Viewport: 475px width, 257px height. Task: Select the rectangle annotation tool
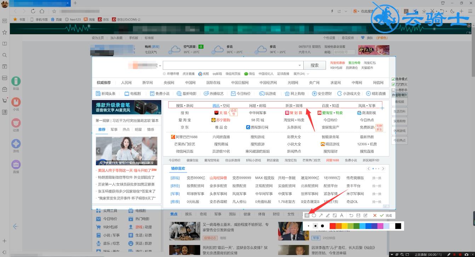(x=307, y=215)
